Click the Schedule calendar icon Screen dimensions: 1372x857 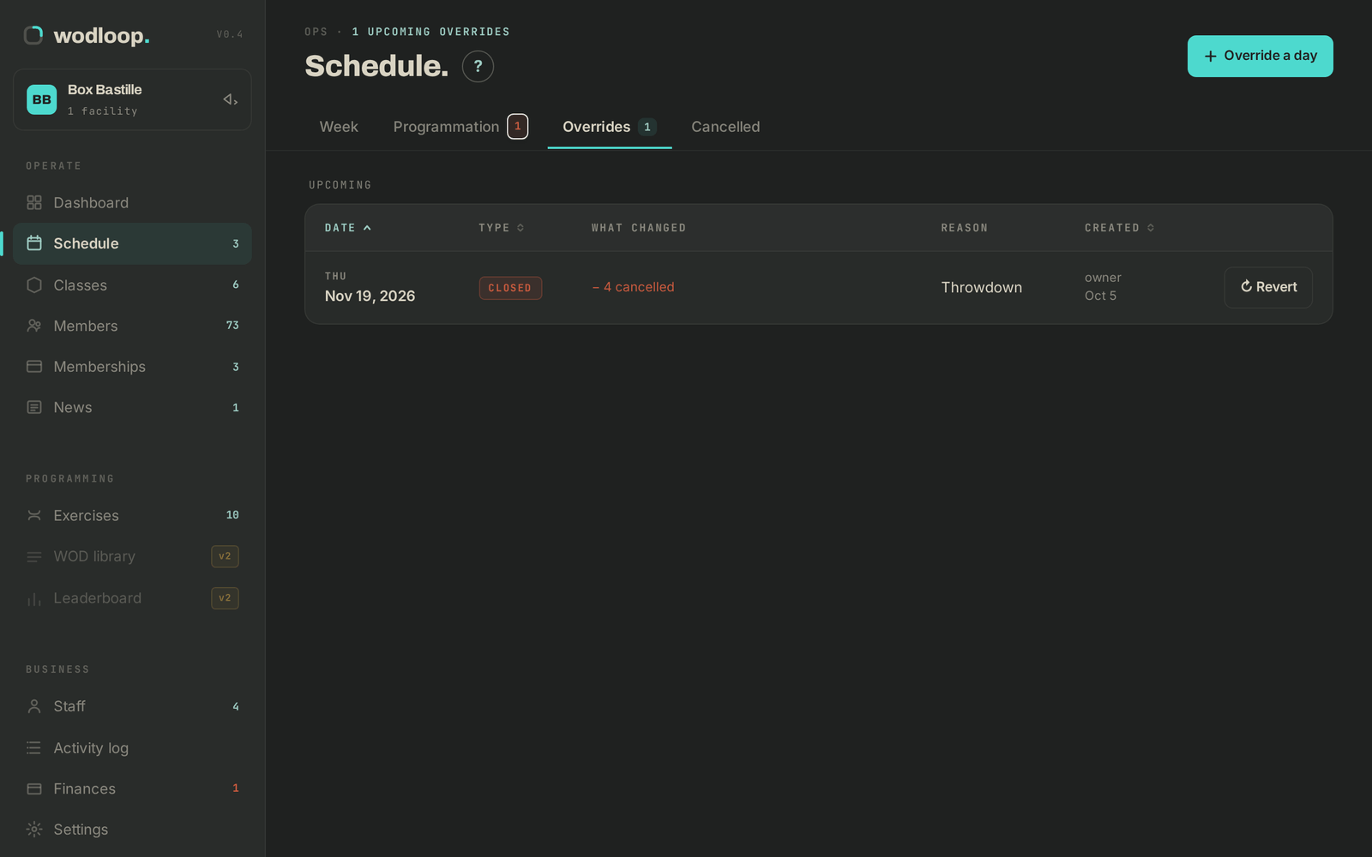[34, 243]
